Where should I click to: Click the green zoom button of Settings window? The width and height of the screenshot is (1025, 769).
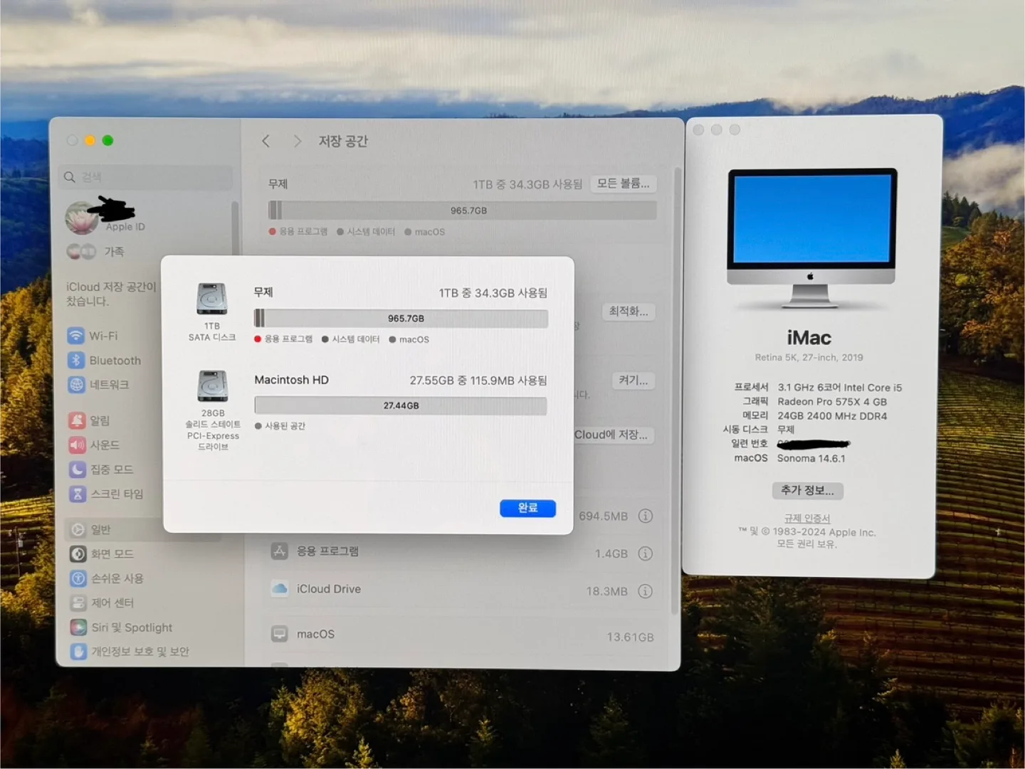107,141
